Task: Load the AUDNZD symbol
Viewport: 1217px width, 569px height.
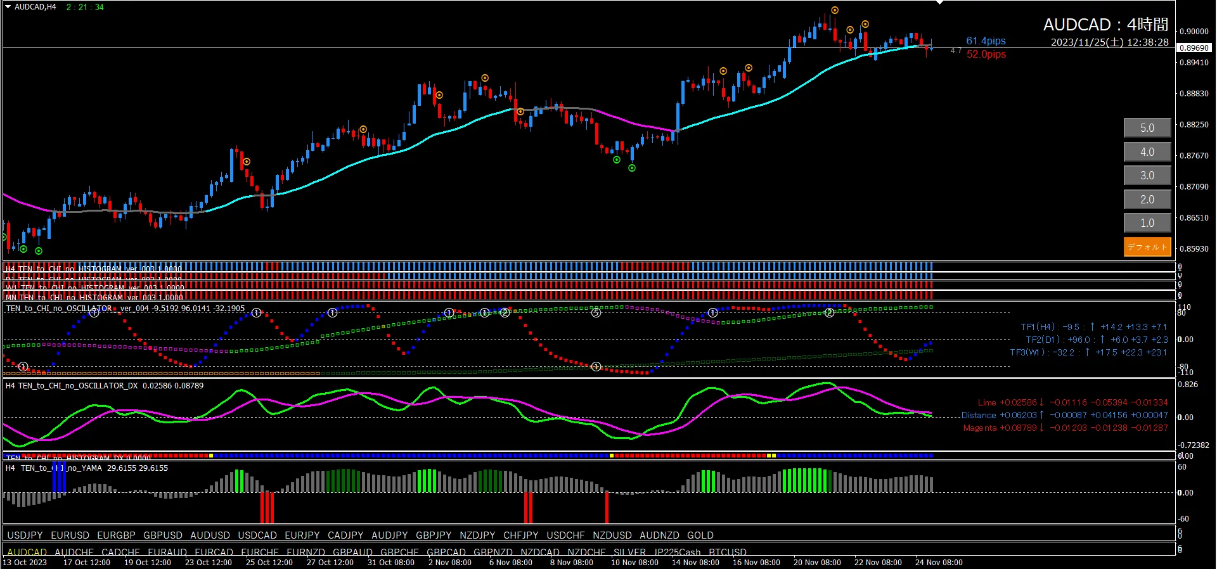Action: pos(659,535)
